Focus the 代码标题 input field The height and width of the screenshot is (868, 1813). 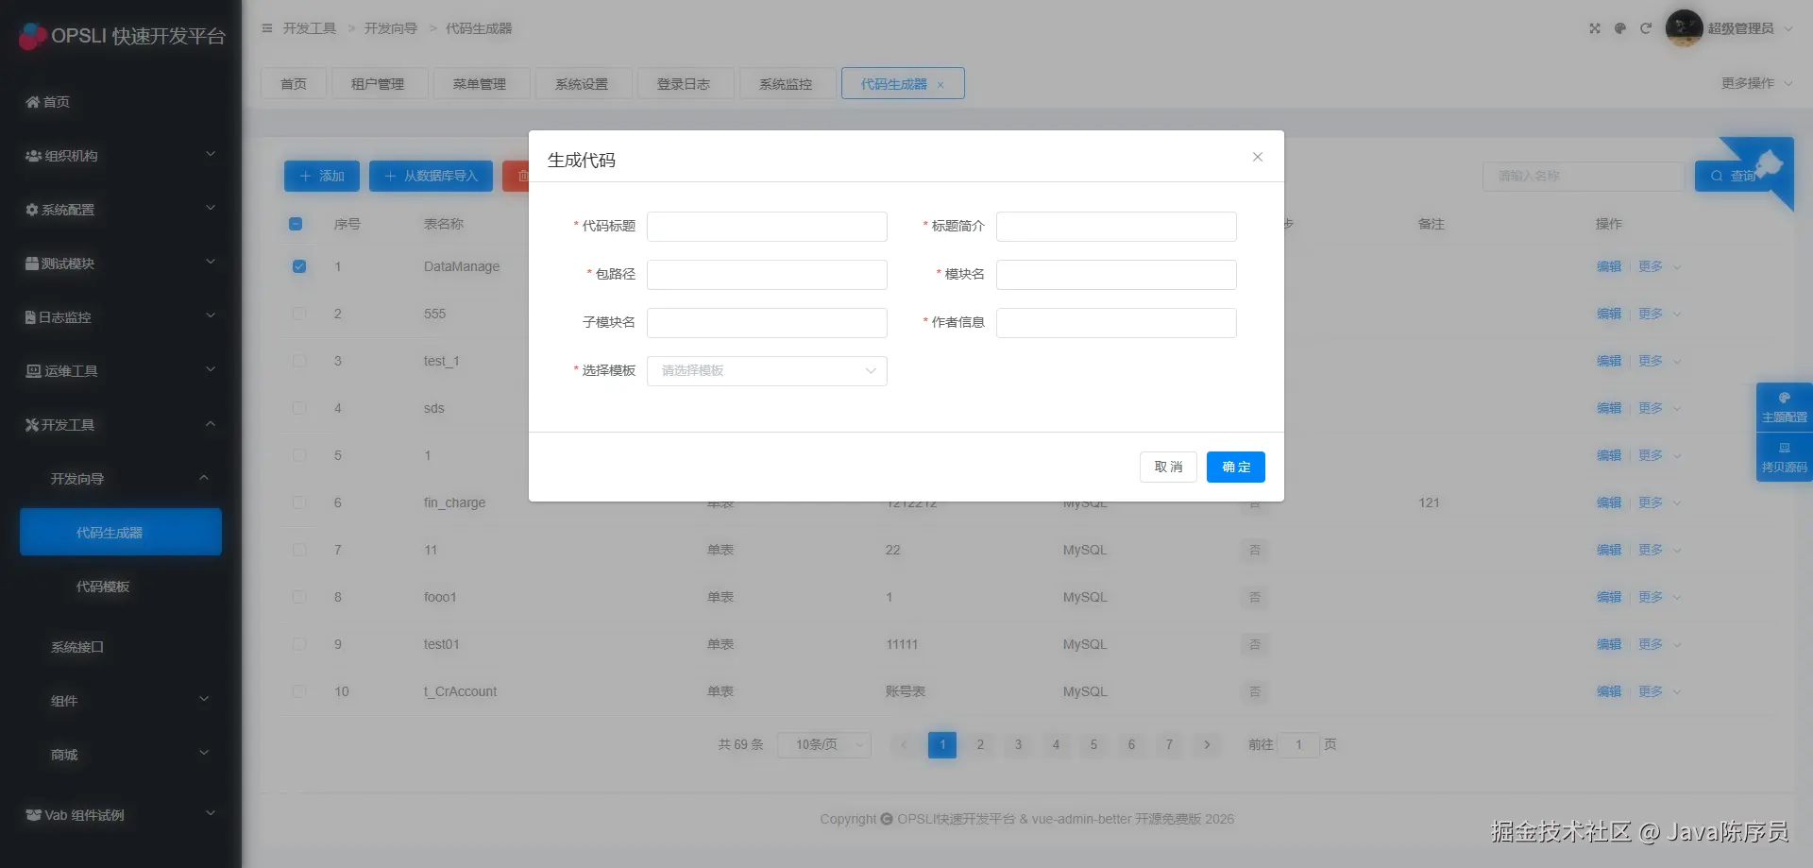click(767, 227)
